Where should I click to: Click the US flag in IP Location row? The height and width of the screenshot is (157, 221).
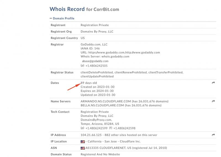coord(83,141)
